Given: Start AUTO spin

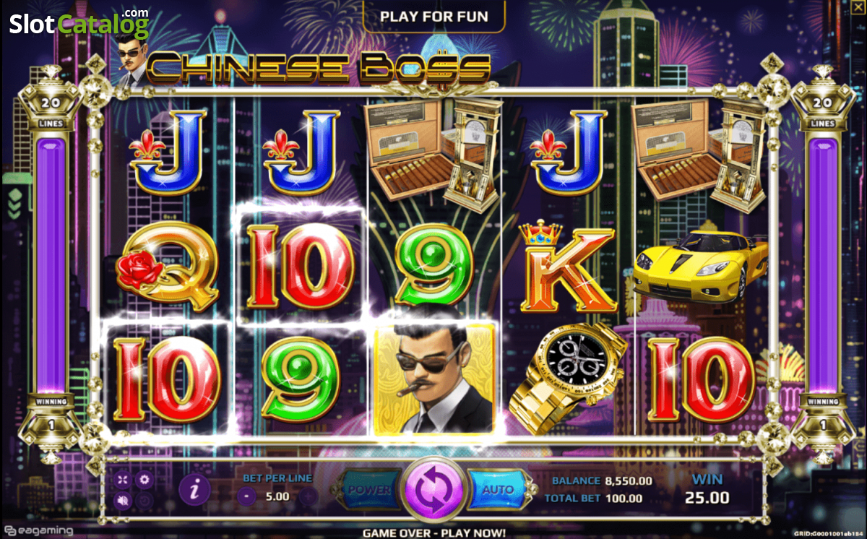Looking at the screenshot, I should pos(499,489).
